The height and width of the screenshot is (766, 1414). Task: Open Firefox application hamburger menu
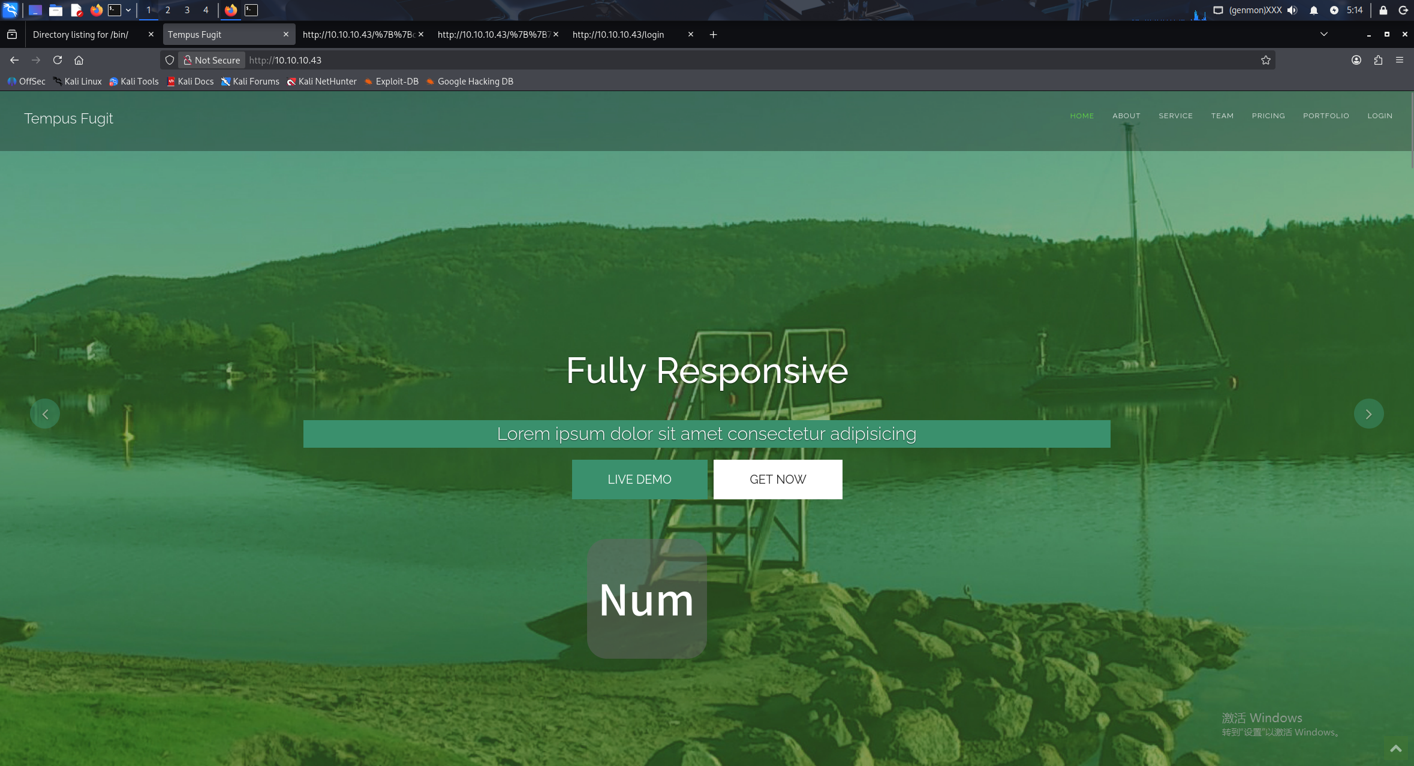(x=1400, y=60)
